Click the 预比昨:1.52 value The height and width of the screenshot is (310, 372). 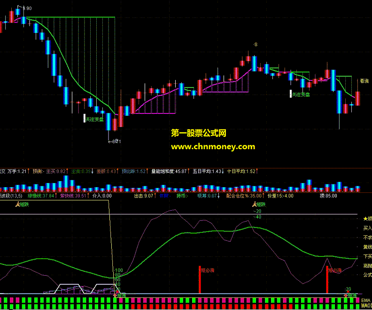click(133, 171)
